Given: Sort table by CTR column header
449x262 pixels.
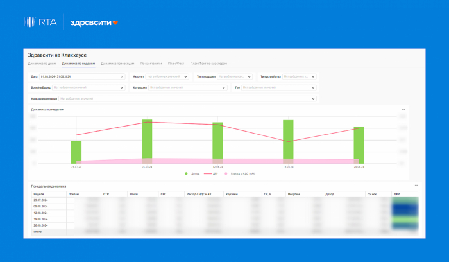Looking at the screenshot, I should coord(114,194).
